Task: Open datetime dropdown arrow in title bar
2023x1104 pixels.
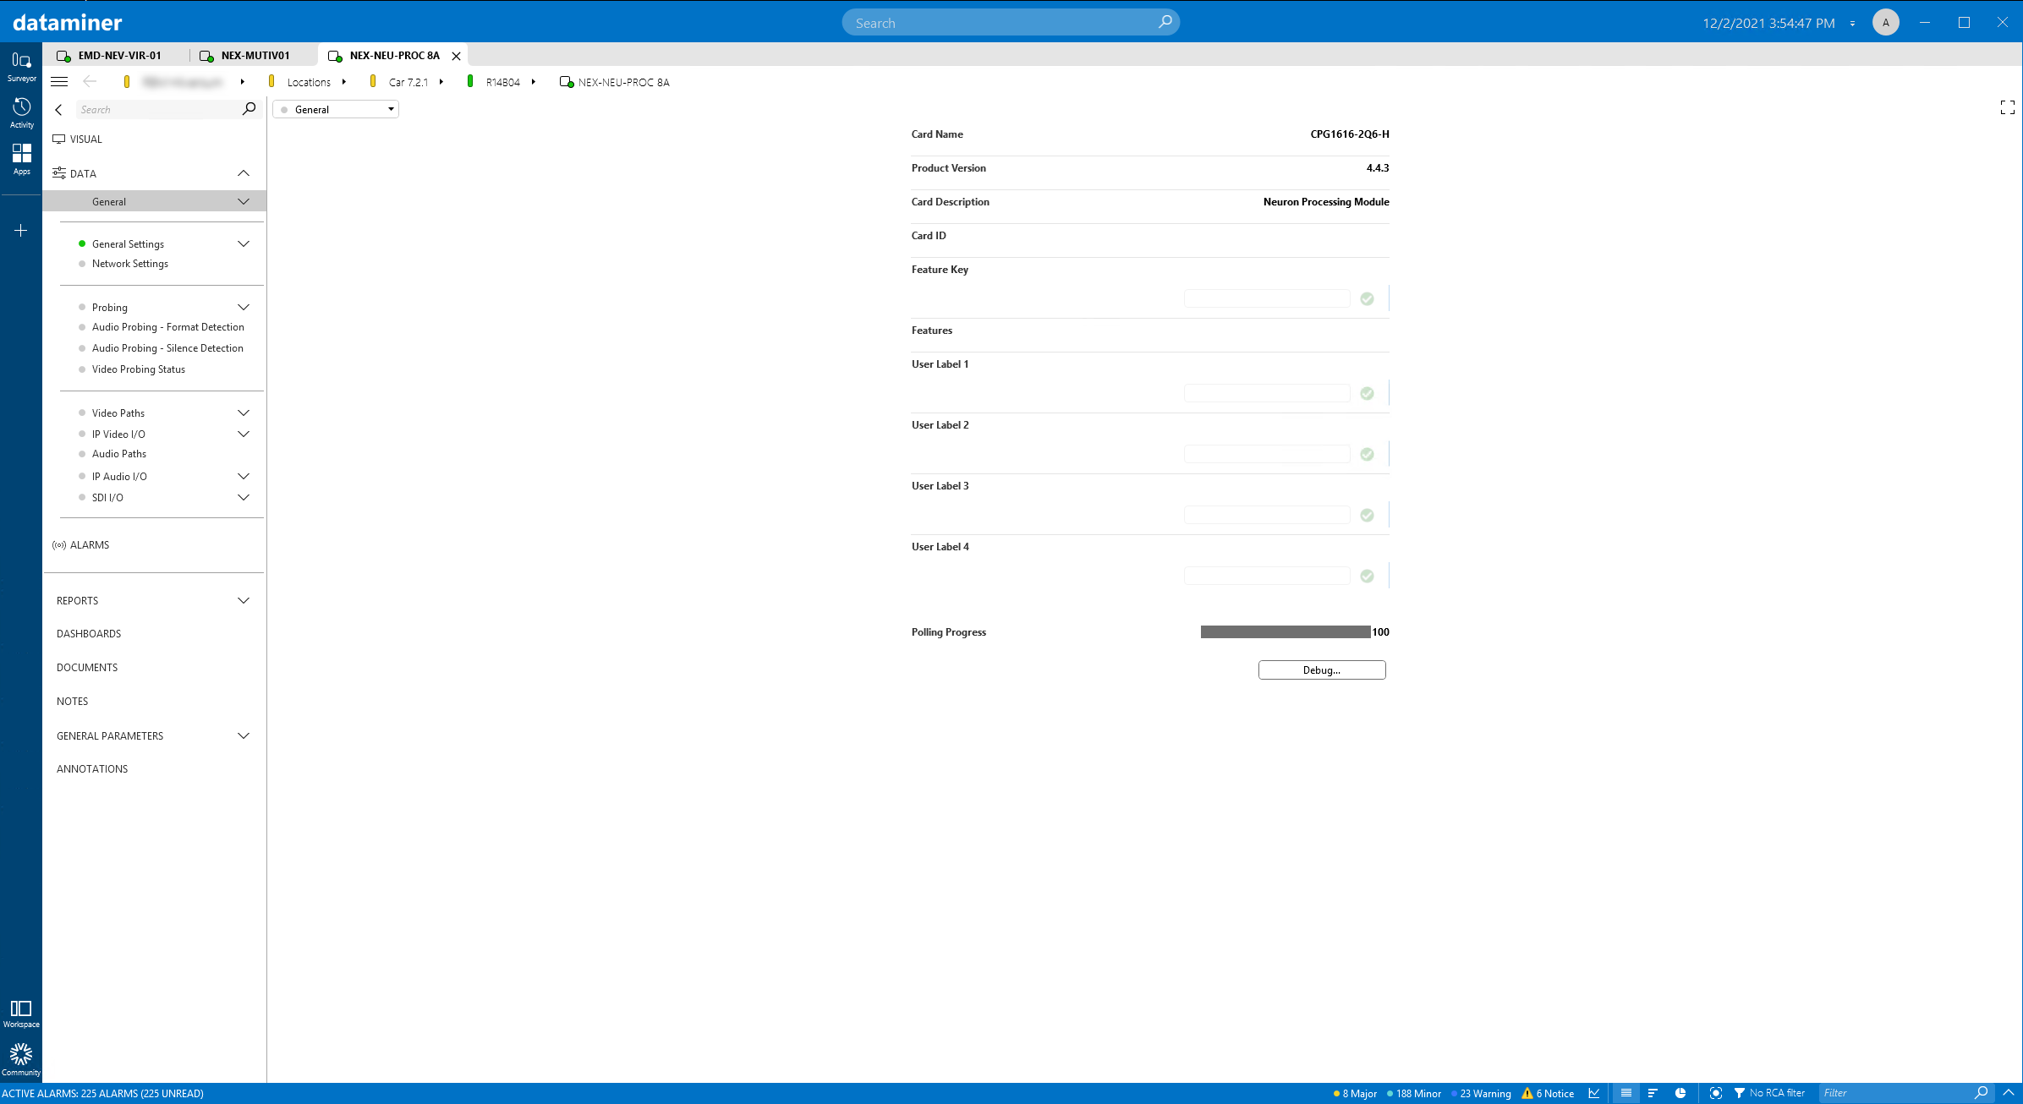Action: (1852, 24)
